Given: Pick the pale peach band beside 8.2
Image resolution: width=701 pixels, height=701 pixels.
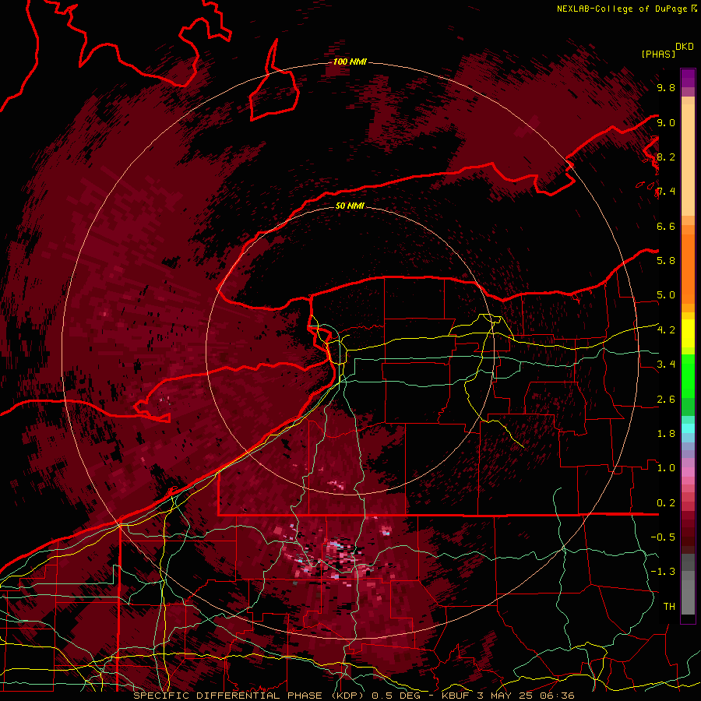Looking at the screenshot, I should [688, 160].
